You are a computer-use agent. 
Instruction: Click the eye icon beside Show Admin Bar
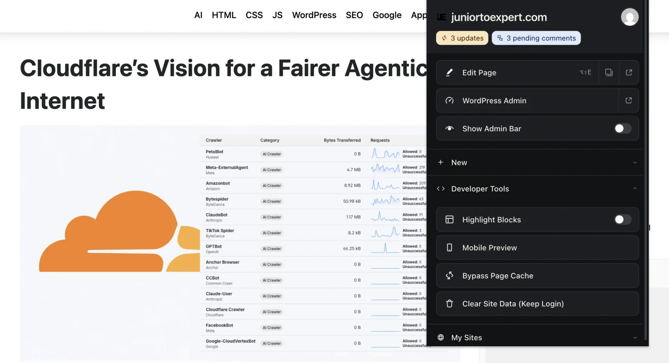[449, 128]
